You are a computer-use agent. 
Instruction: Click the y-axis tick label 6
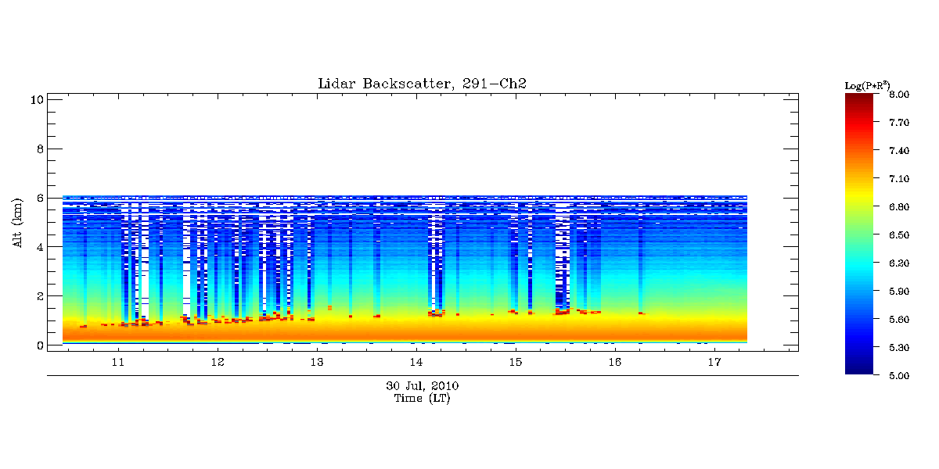(x=39, y=198)
